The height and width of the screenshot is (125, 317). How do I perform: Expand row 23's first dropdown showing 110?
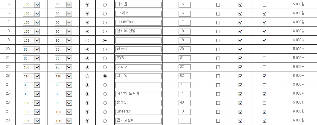coord(32,76)
